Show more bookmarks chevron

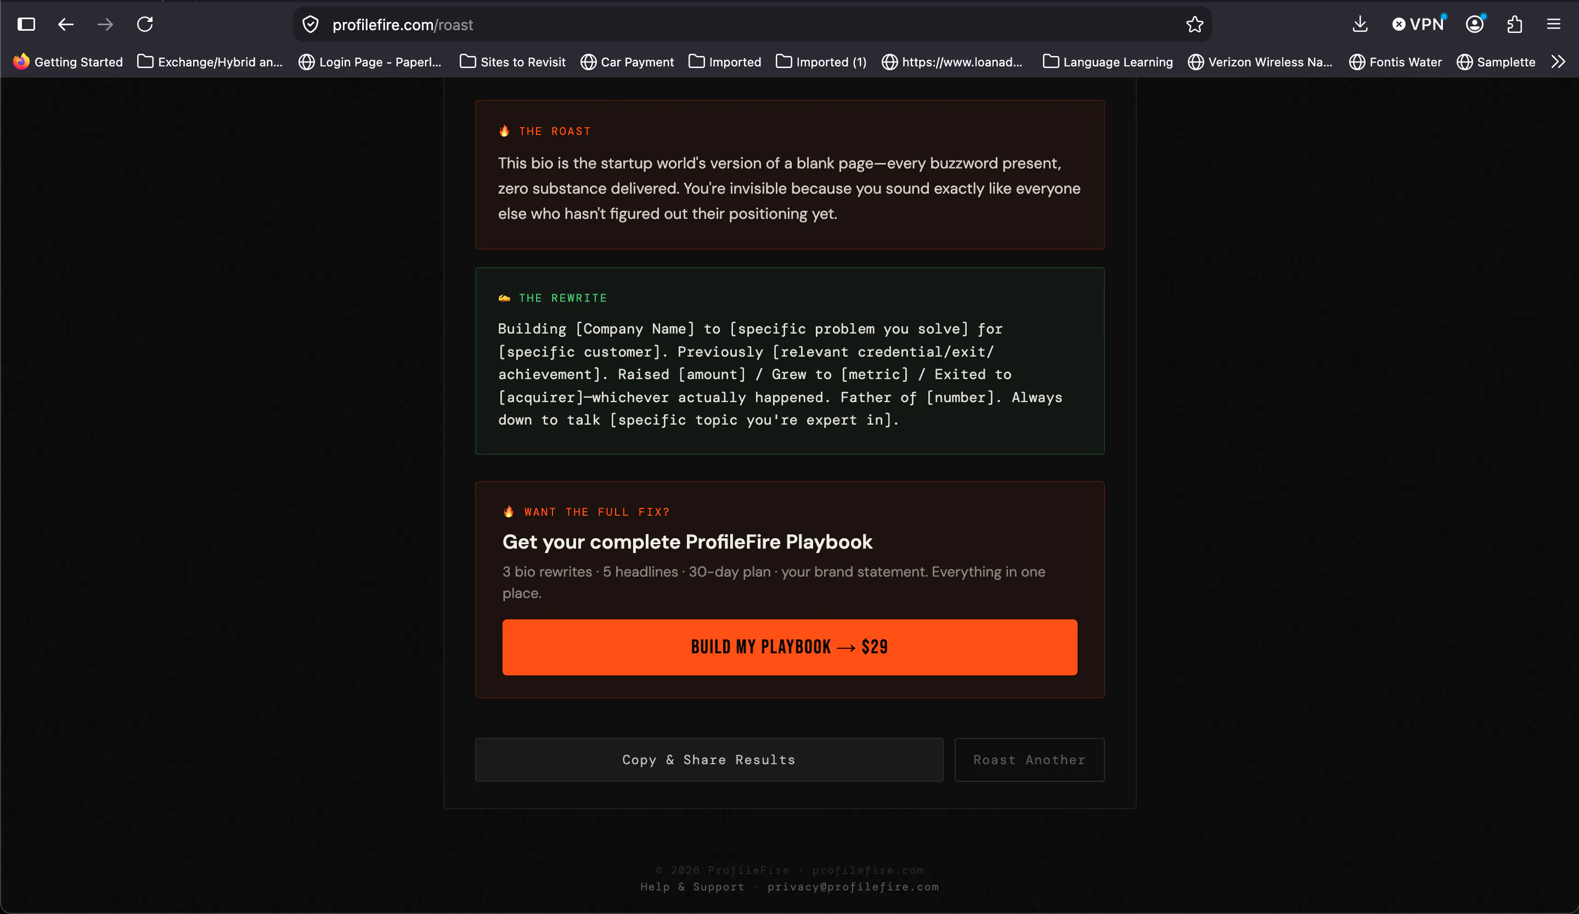click(x=1558, y=61)
